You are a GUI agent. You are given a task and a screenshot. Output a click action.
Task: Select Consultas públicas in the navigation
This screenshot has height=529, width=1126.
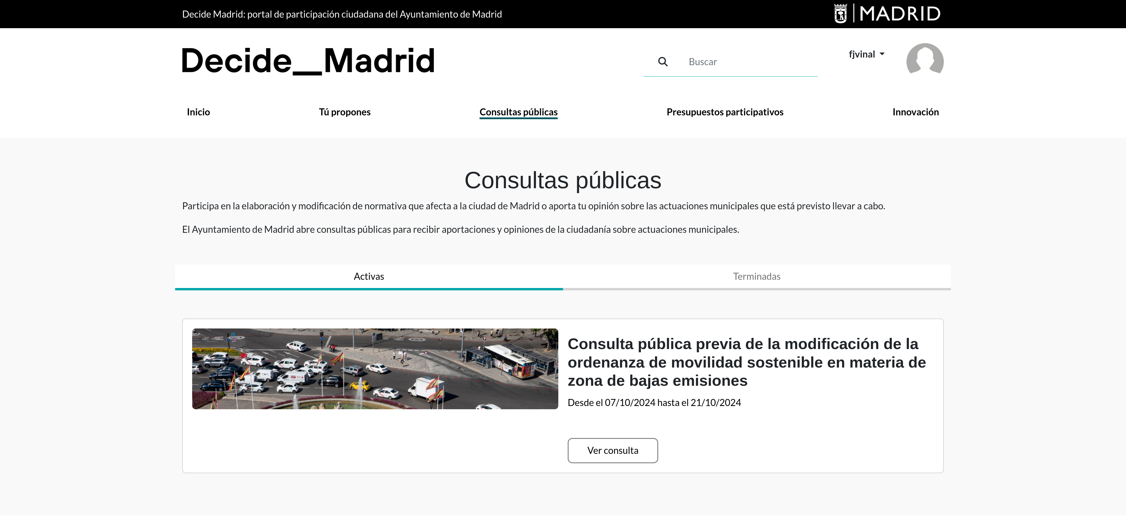coord(518,112)
